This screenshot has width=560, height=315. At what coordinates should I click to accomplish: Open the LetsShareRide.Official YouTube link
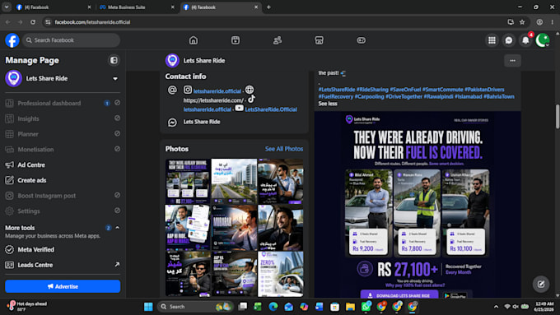[x=271, y=109]
